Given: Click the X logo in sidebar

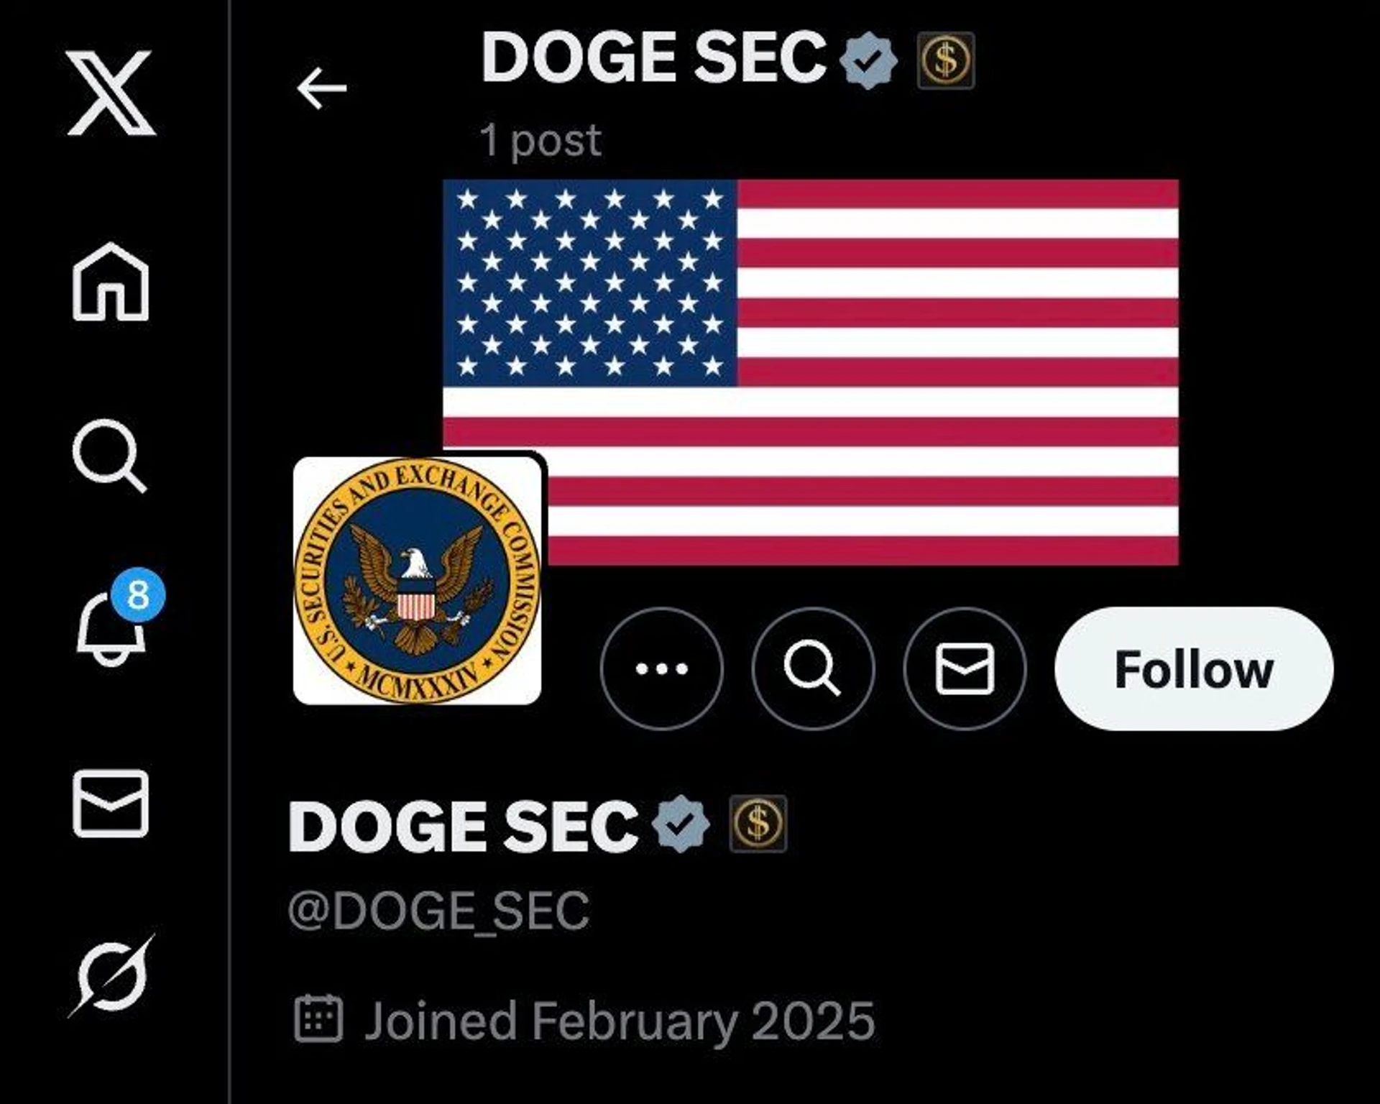Looking at the screenshot, I should (111, 93).
